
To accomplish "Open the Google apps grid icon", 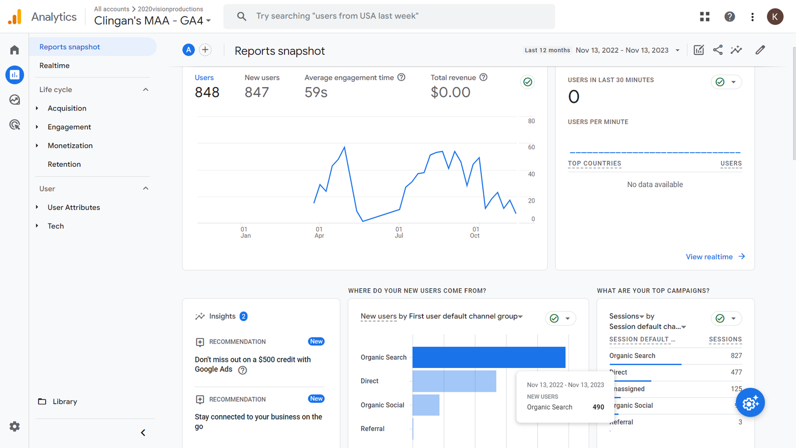I will pos(704,16).
